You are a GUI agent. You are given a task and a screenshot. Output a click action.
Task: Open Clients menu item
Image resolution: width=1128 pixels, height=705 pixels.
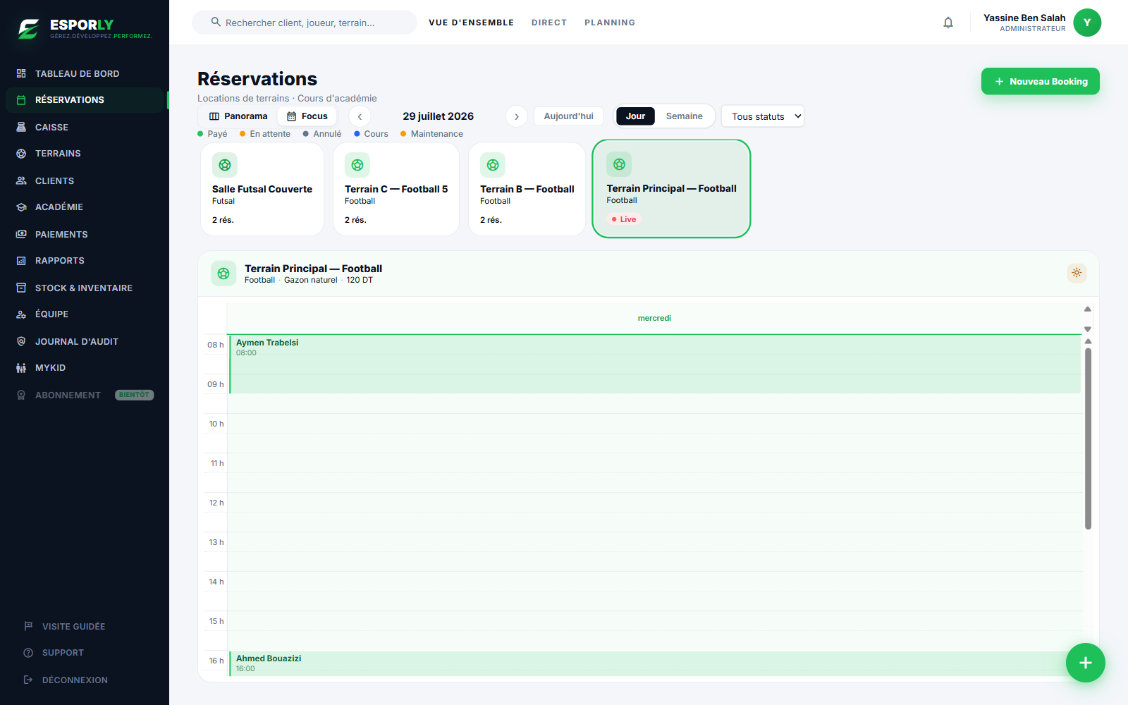[85, 180]
